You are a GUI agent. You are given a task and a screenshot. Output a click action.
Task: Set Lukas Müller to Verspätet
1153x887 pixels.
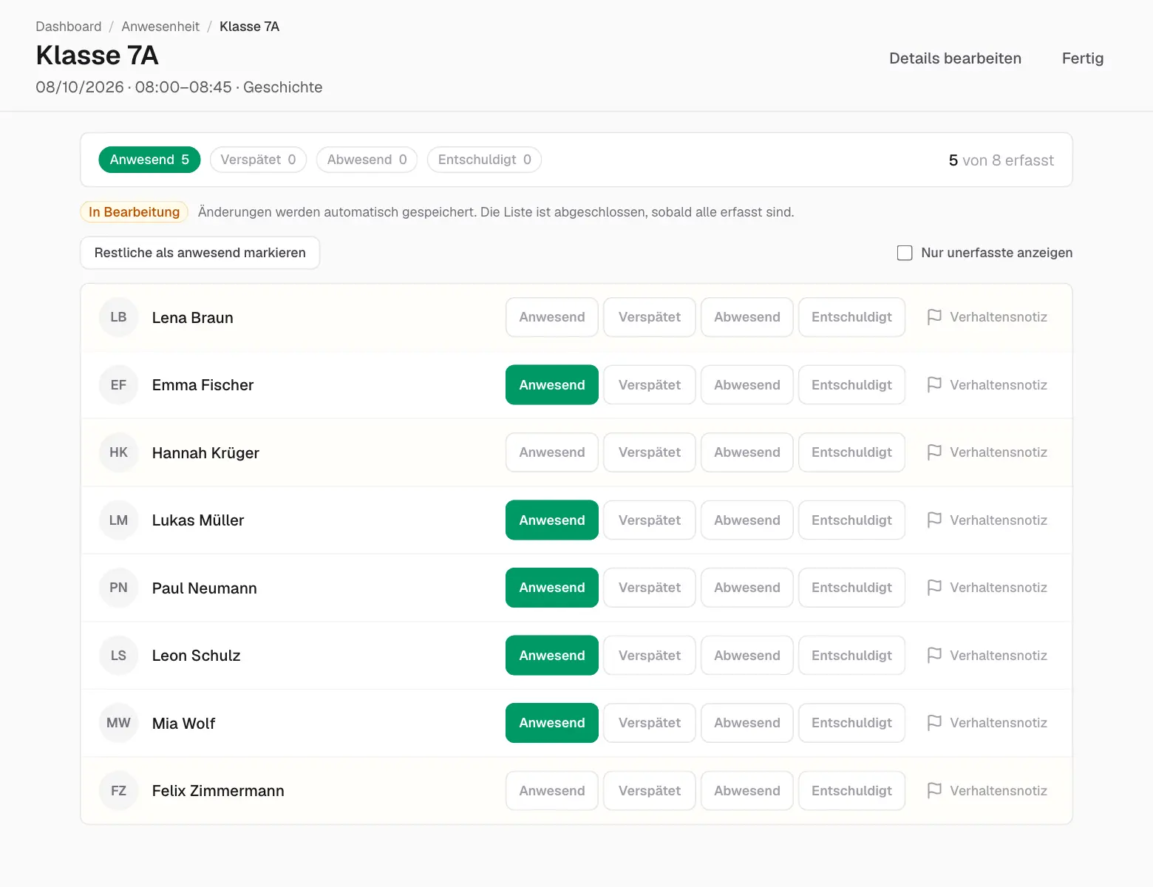[x=650, y=520]
